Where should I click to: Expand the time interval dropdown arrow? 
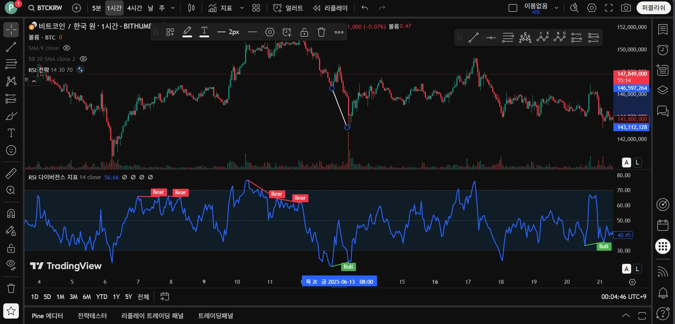(173, 8)
